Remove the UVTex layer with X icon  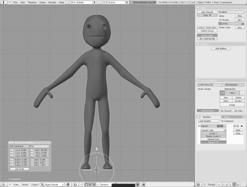[x=243, y=24]
